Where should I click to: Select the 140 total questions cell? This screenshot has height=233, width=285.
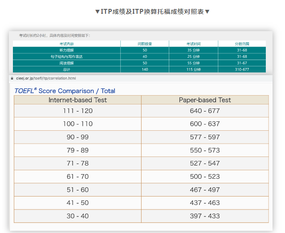[145, 69]
